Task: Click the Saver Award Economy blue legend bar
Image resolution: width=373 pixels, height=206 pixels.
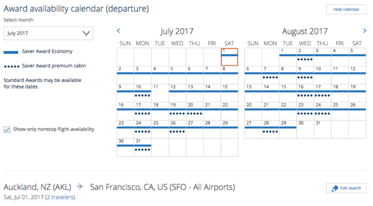Action: (11, 52)
